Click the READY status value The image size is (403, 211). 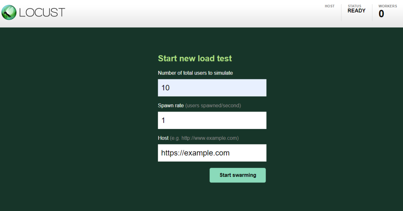[356, 11]
